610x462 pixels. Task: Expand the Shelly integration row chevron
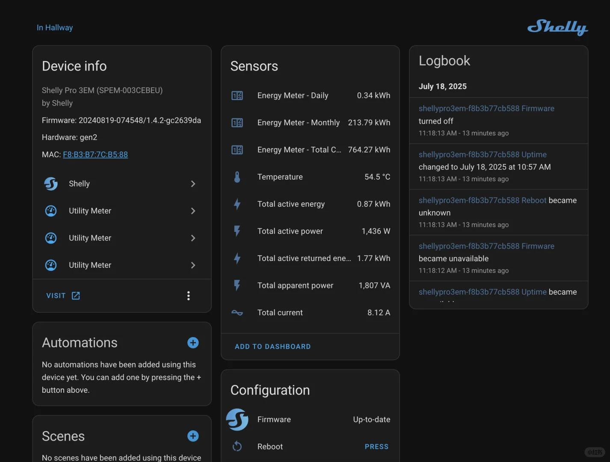[x=193, y=184]
